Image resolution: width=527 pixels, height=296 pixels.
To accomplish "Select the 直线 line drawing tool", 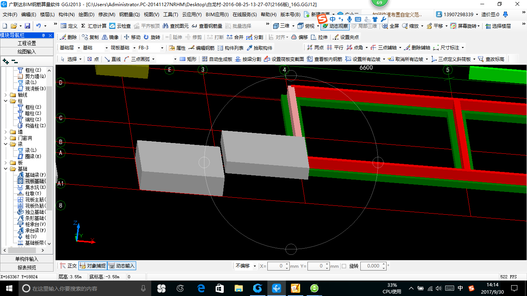I will point(113,59).
